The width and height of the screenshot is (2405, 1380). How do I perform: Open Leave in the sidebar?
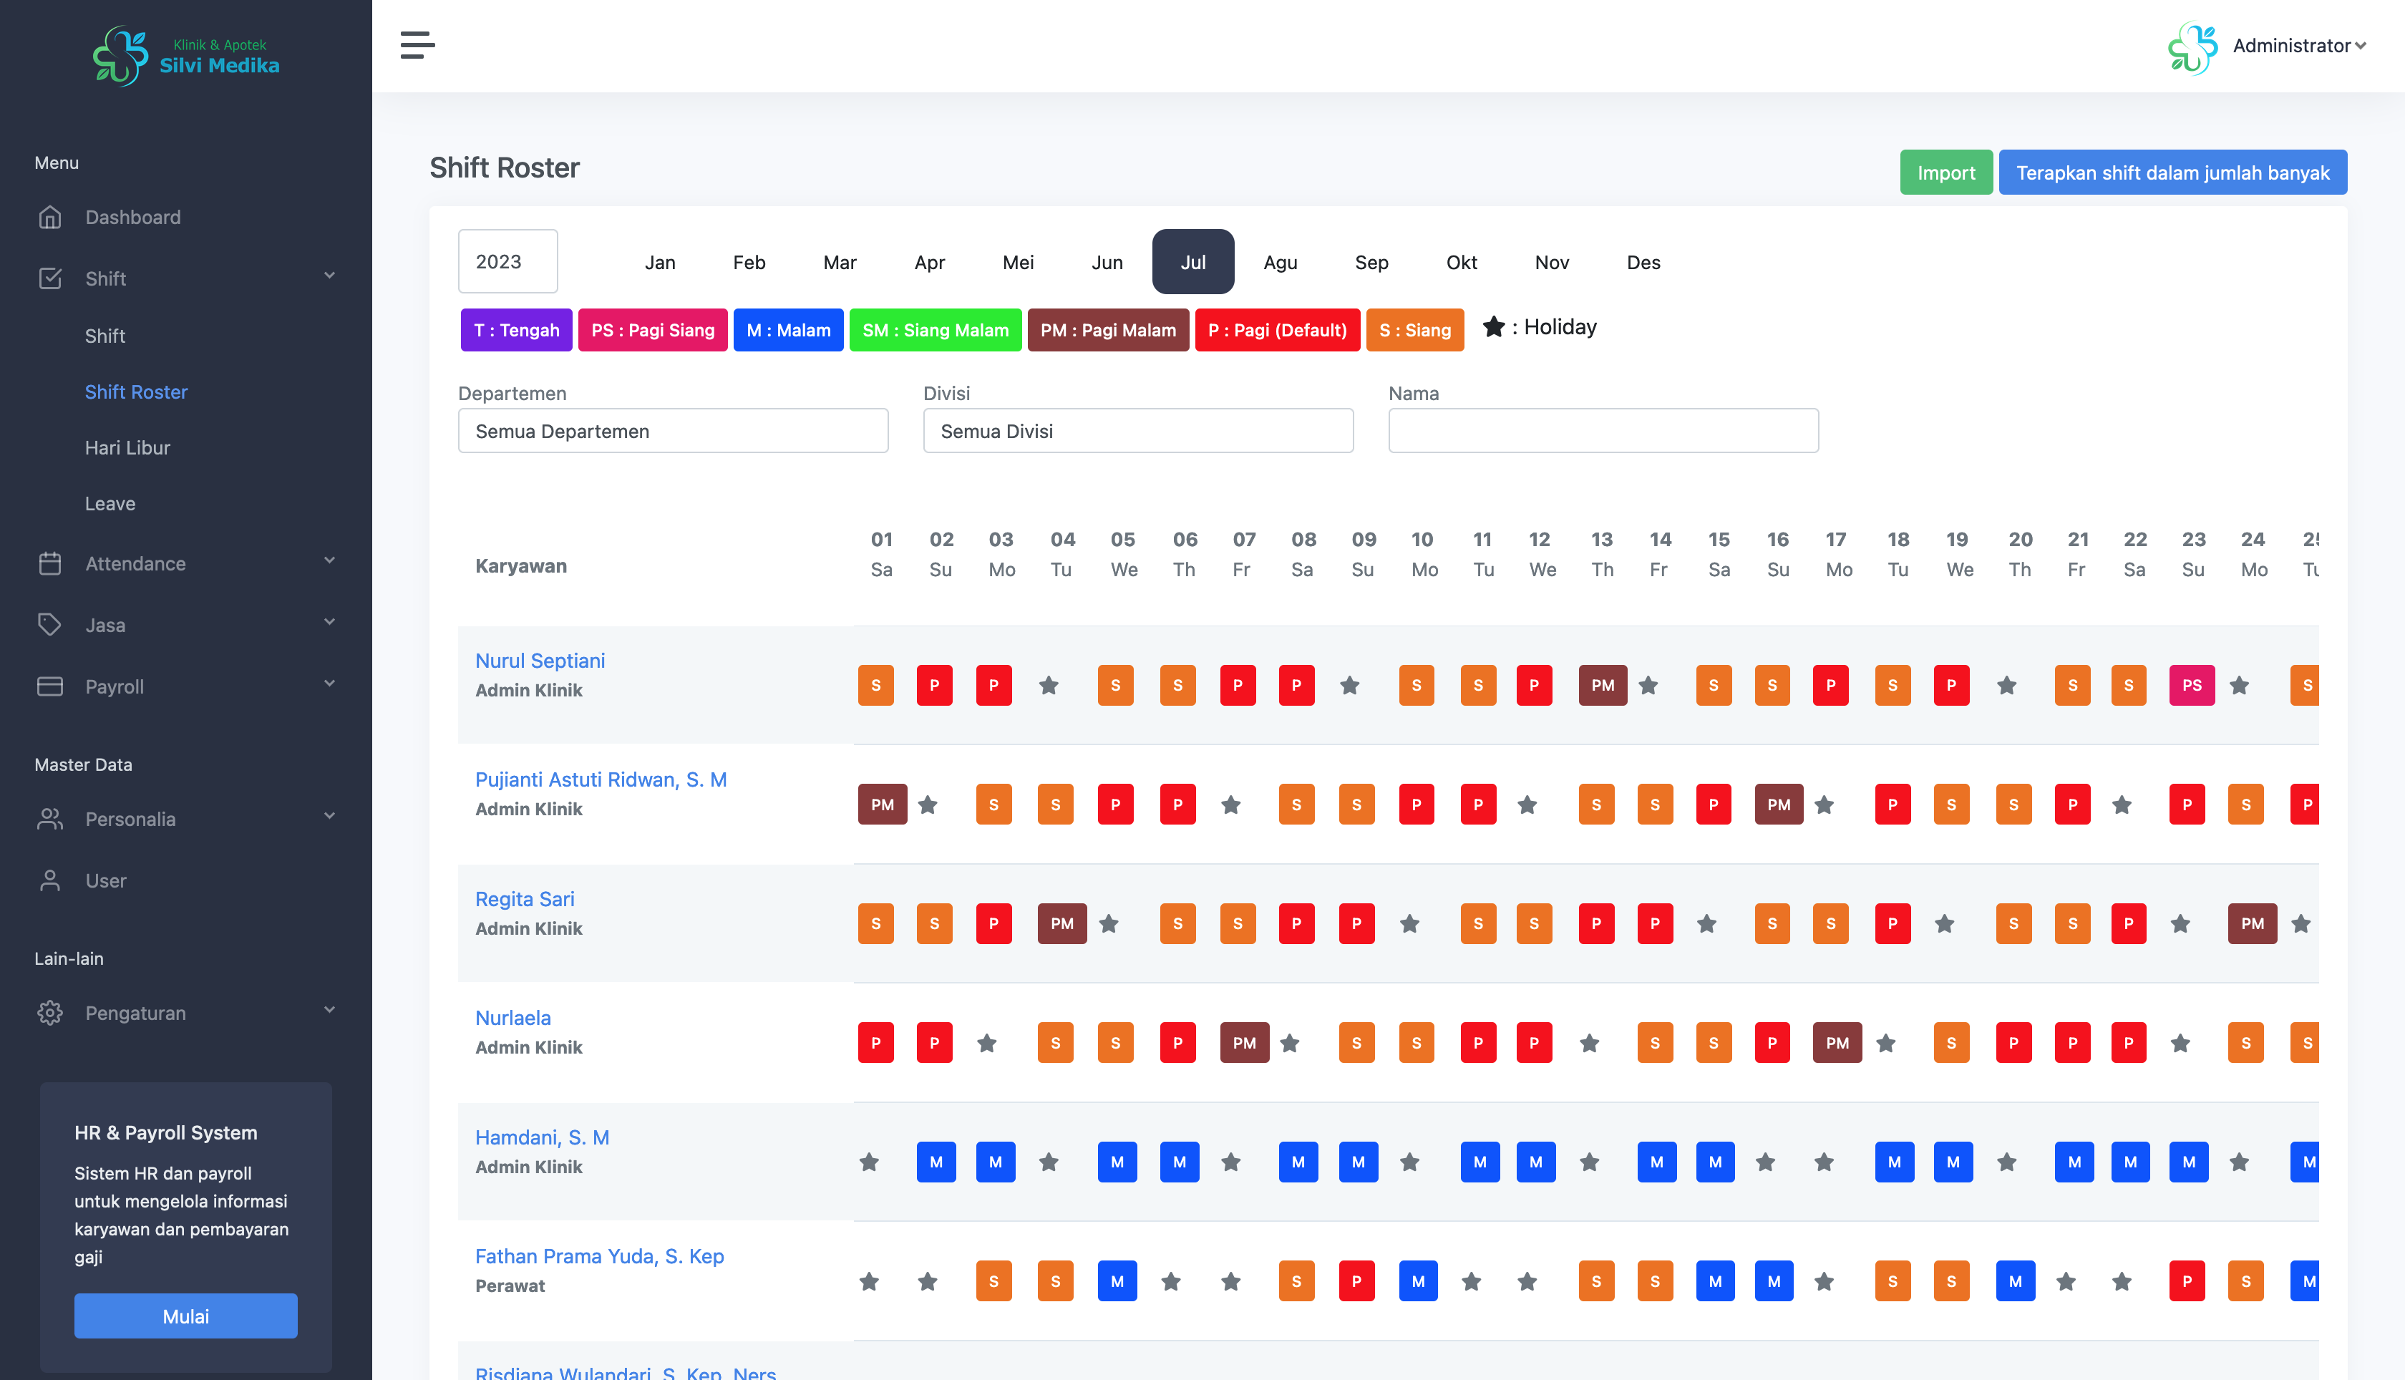point(110,503)
